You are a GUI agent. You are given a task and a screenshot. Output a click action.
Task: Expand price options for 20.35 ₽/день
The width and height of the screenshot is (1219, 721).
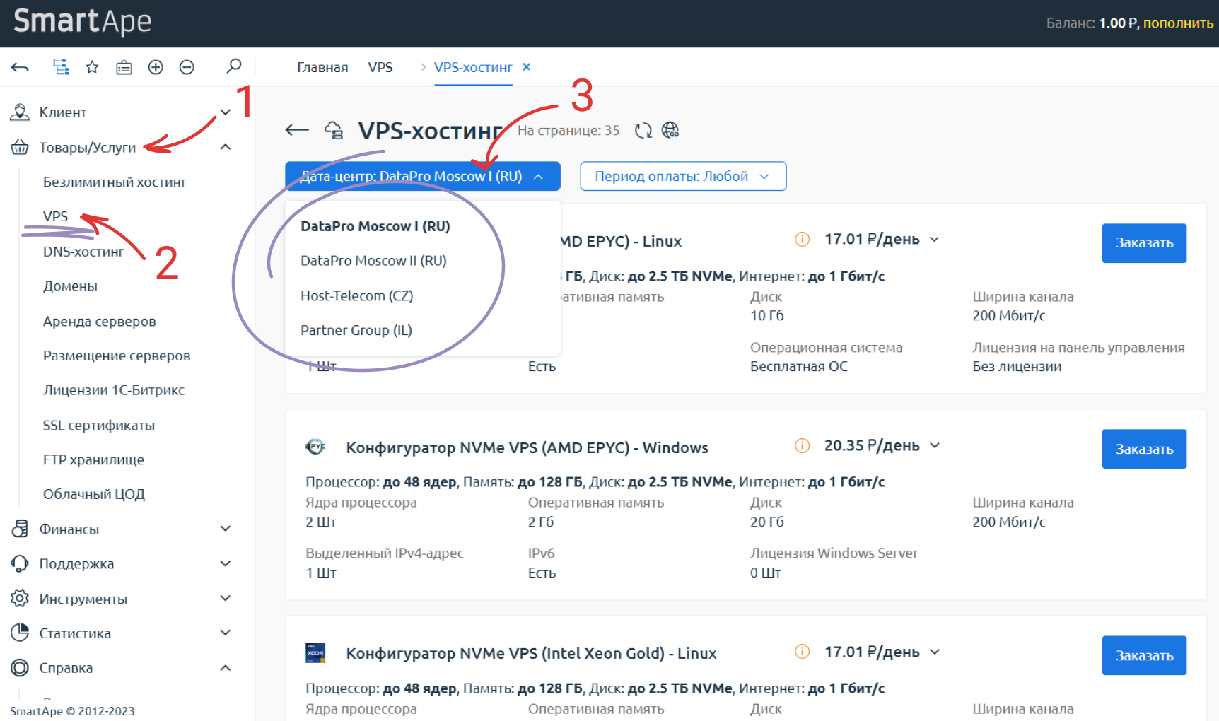coord(935,445)
